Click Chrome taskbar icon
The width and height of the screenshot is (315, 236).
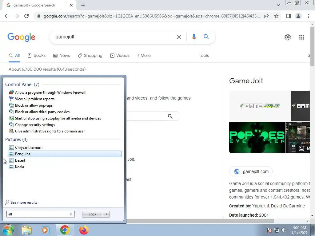click(x=65, y=230)
